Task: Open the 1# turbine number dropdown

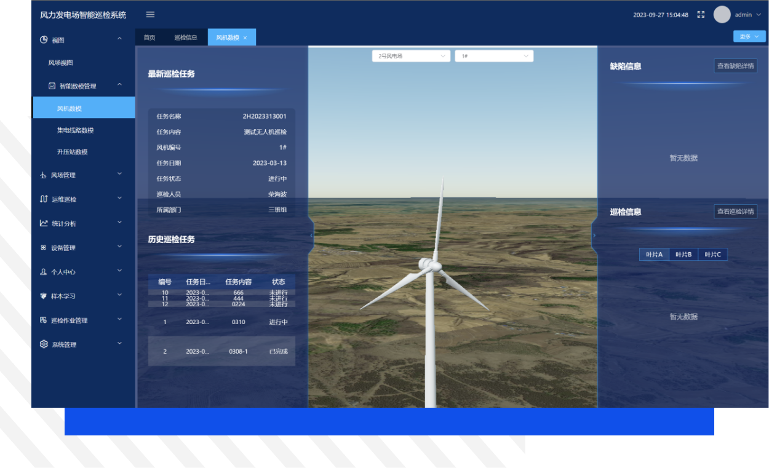Action: [494, 56]
